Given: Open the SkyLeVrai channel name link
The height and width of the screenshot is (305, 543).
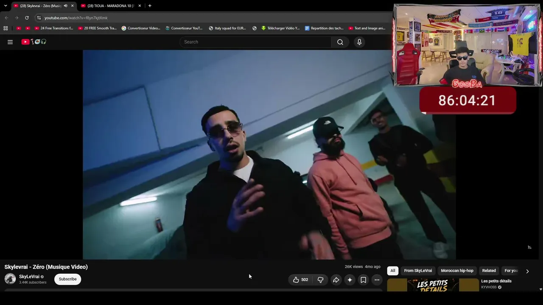Looking at the screenshot, I should click(29, 277).
